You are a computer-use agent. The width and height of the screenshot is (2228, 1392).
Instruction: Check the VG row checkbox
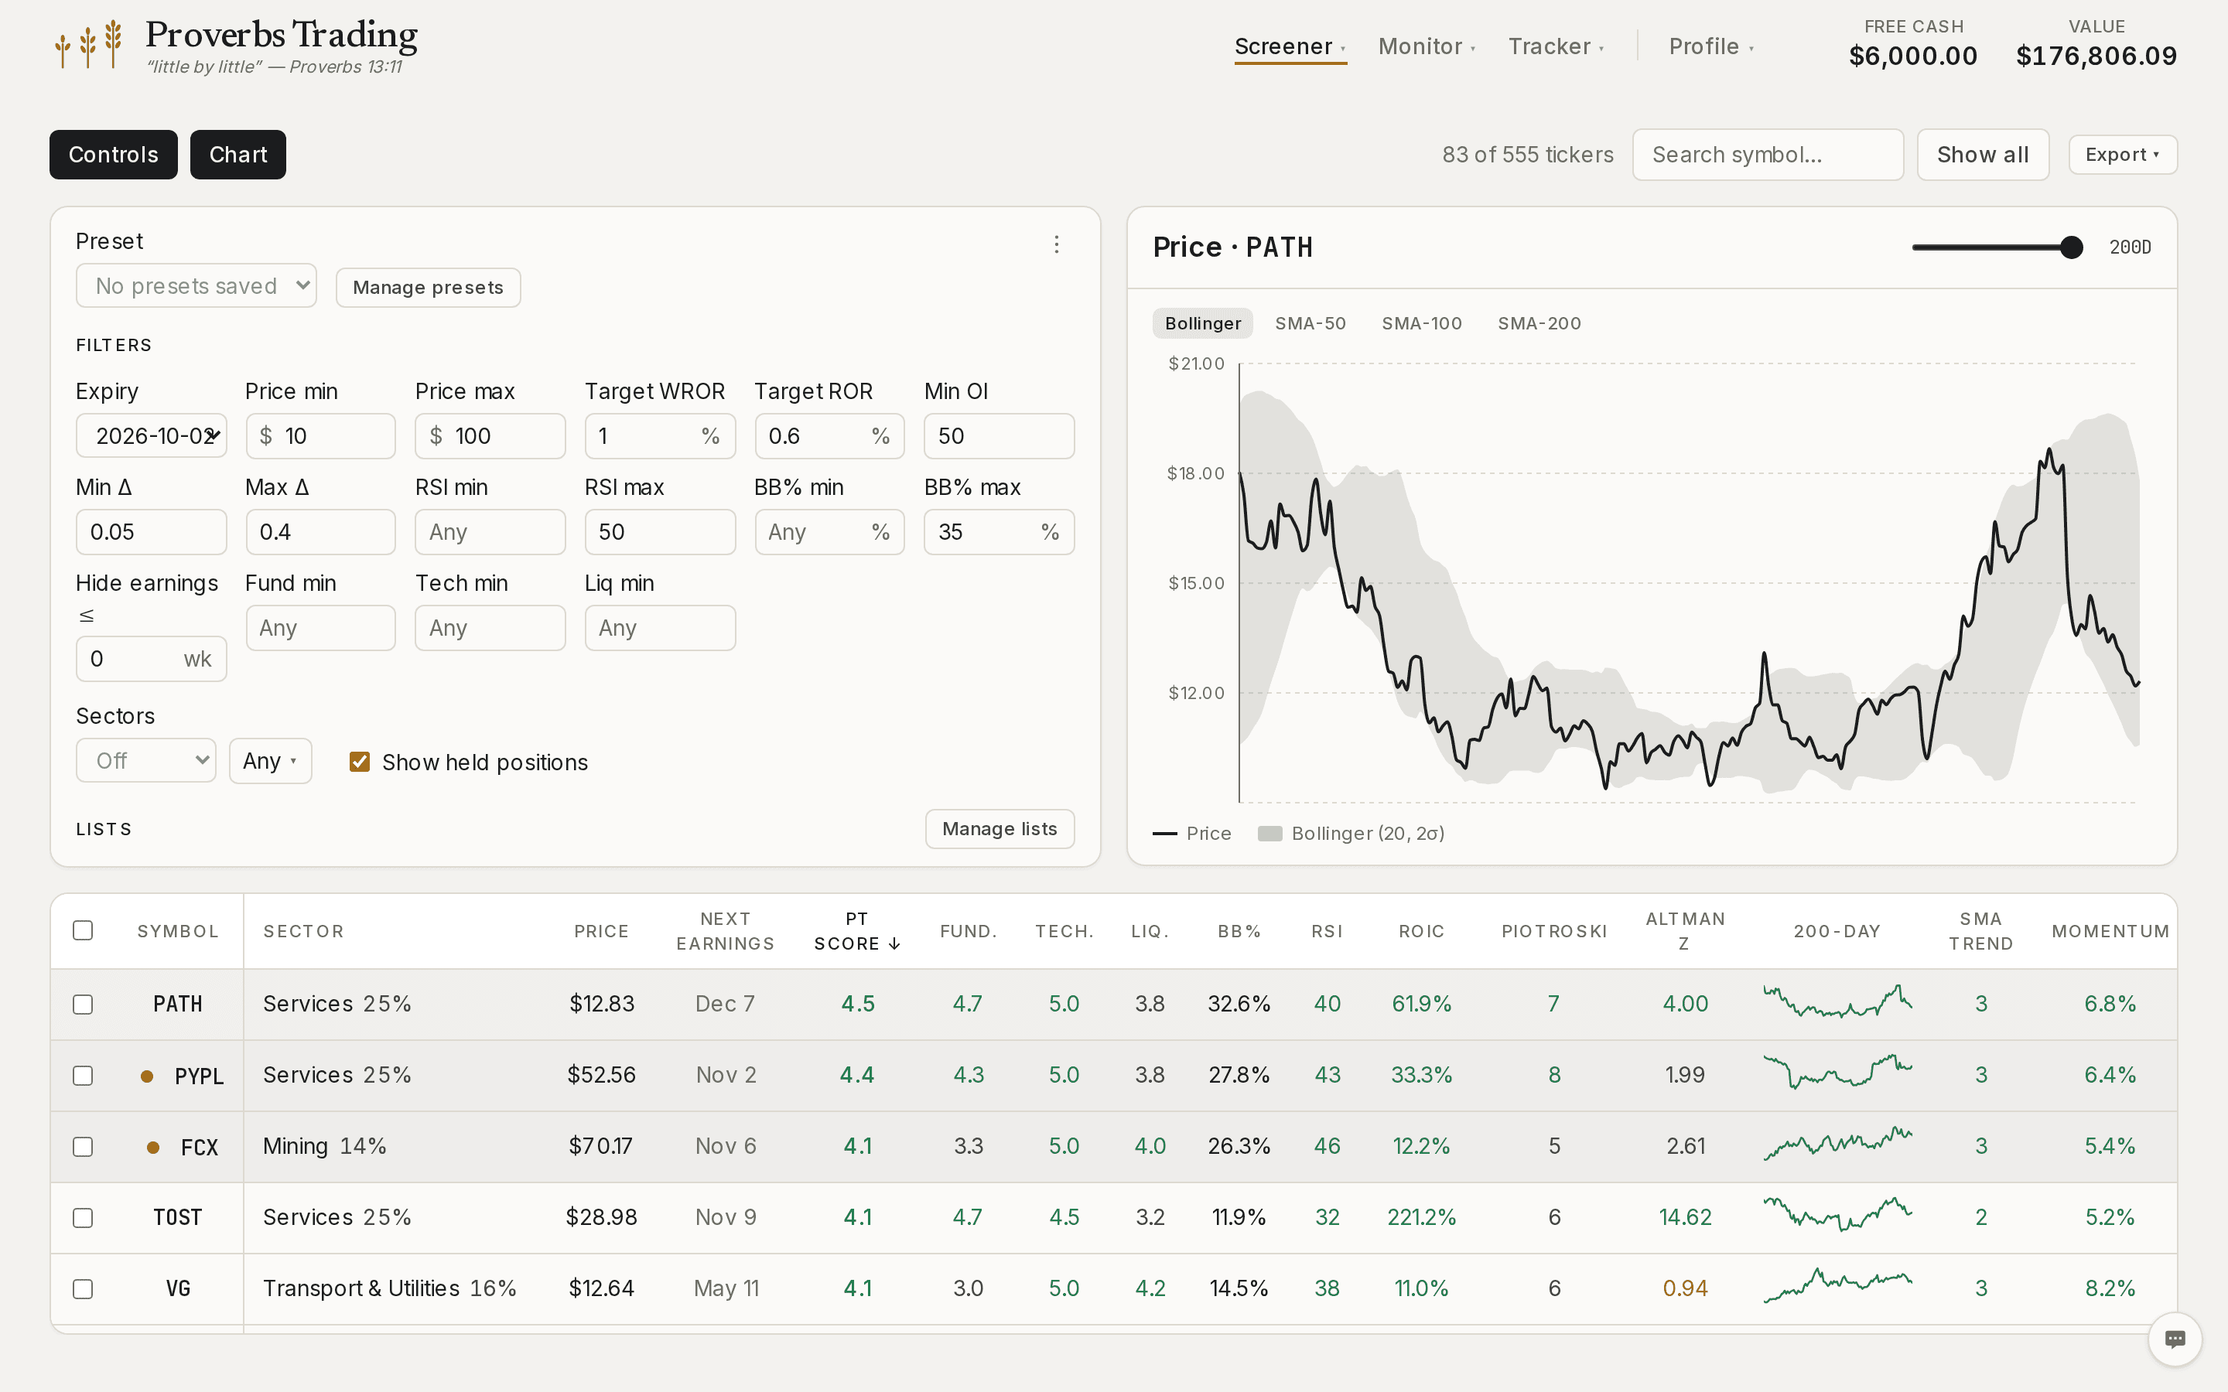click(x=83, y=1289)
